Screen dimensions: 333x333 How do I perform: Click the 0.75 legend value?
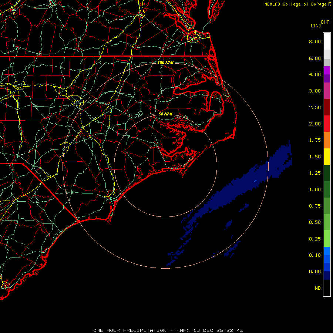point(315,206)
